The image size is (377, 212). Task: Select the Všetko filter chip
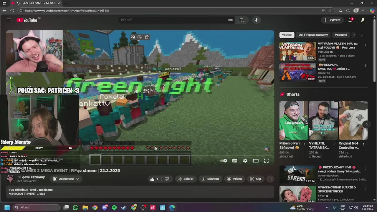coord(287,35)
